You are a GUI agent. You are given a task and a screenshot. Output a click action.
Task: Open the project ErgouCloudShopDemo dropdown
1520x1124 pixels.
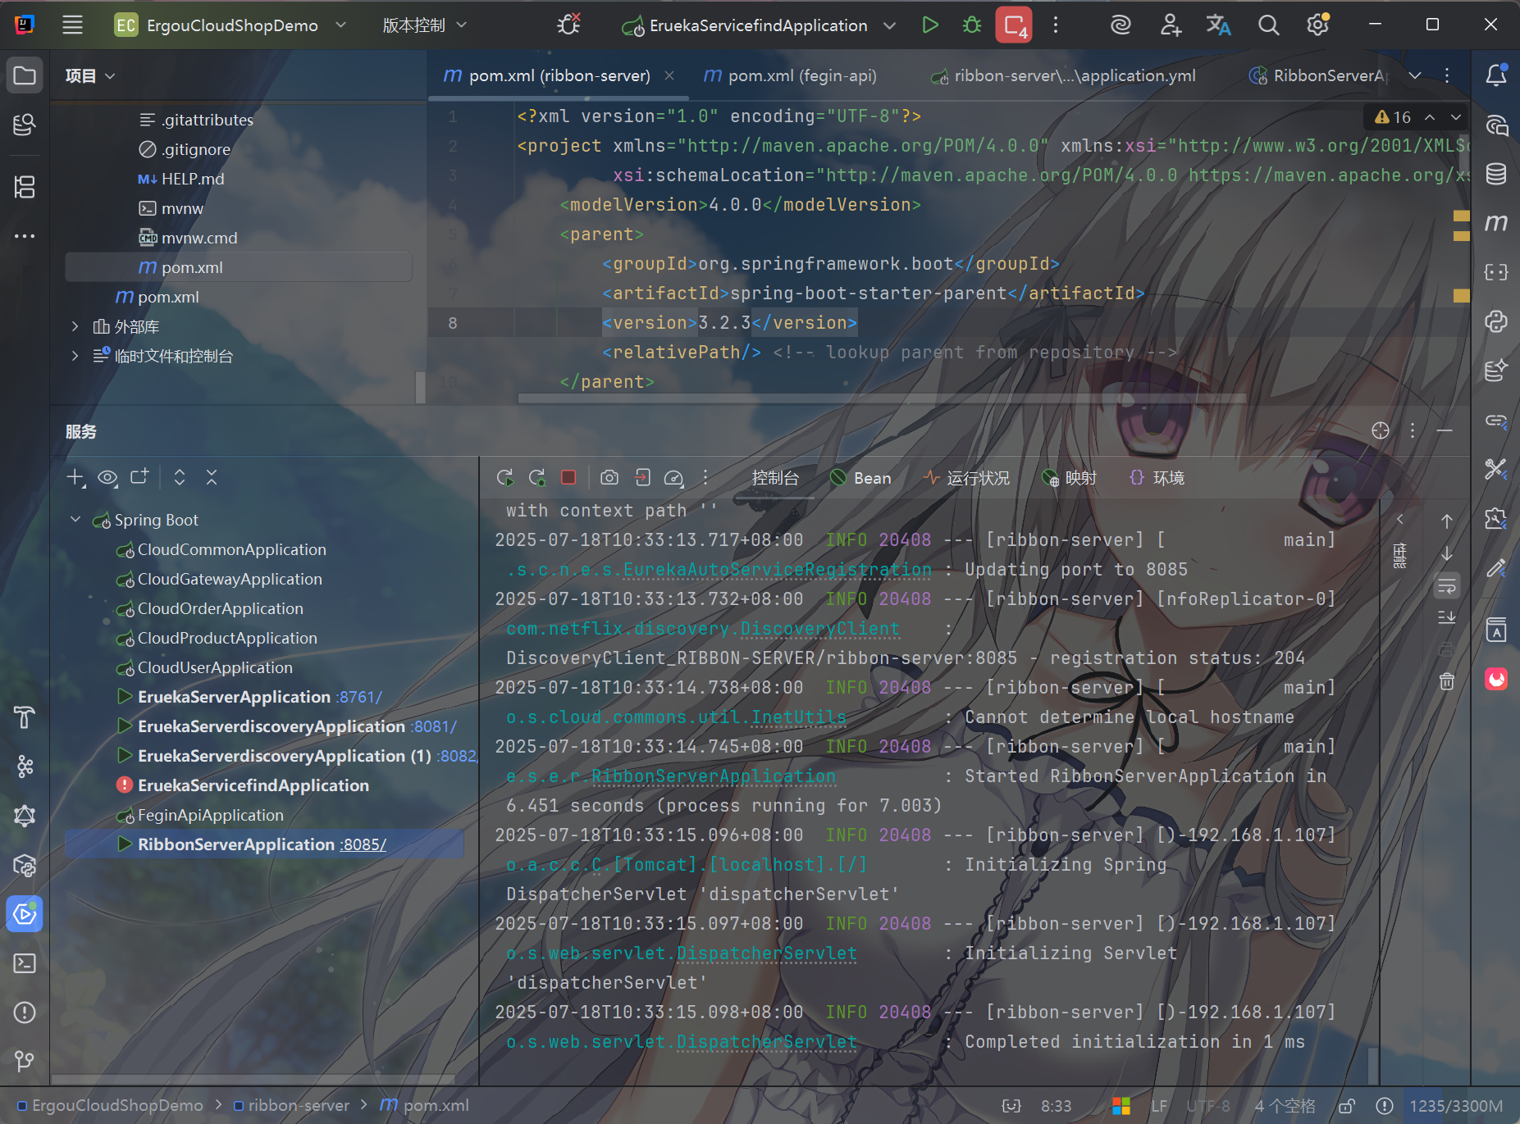[x=231, y=25]
